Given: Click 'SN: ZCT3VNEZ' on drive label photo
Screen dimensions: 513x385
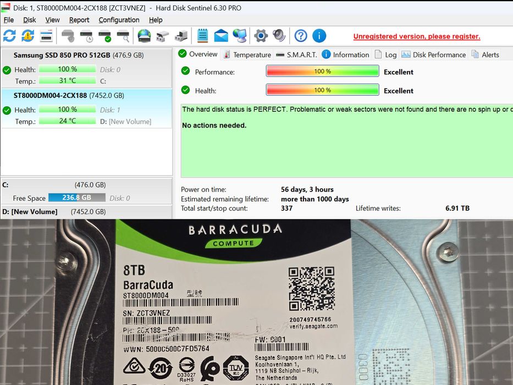Looking at the screenshot, I should (147, 313).
